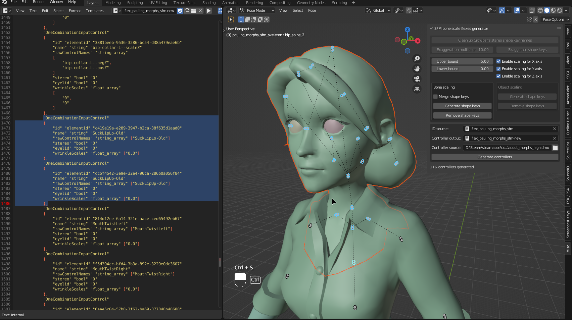Switch to rendered viewport shading
572x320 pixels.
560,10
